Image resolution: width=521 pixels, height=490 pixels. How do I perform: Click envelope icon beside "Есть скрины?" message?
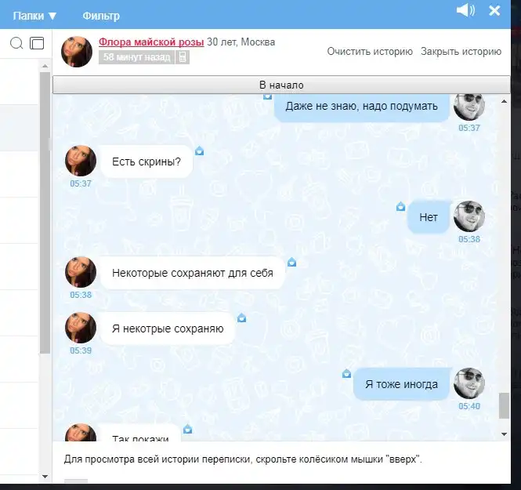[x=199, y=151]
